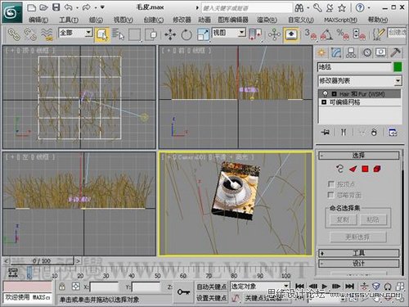Click the New file icon

click(32, 7)
